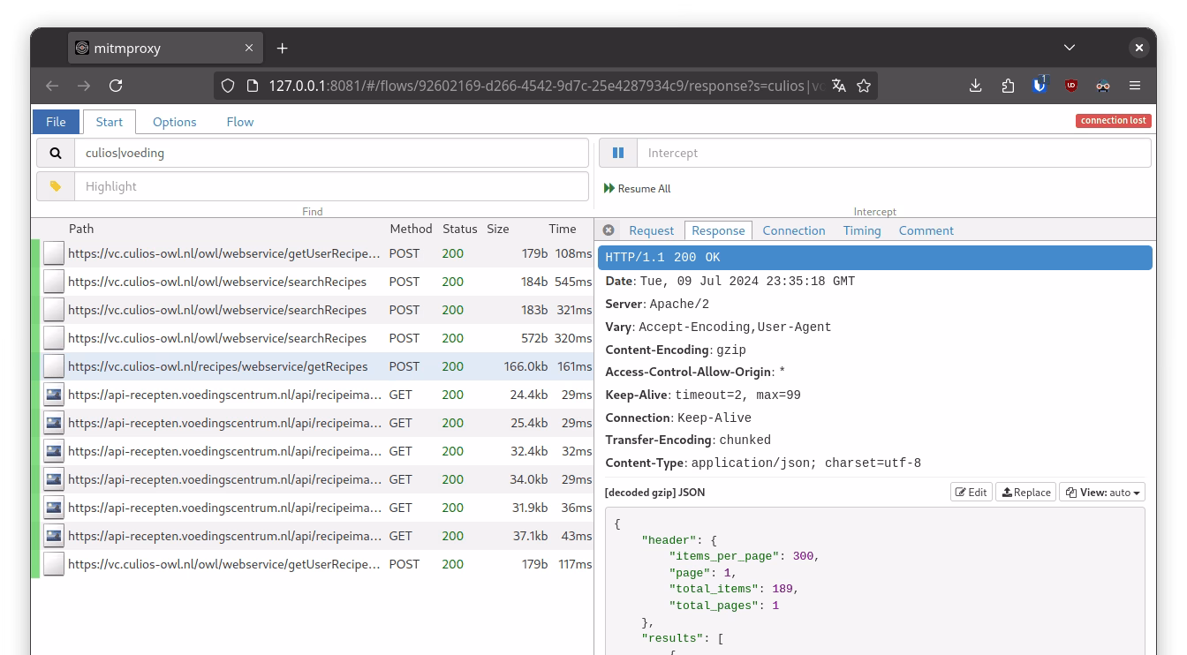Close the flow details panel
The image size is (1187, 655).
tap(609, 230)
